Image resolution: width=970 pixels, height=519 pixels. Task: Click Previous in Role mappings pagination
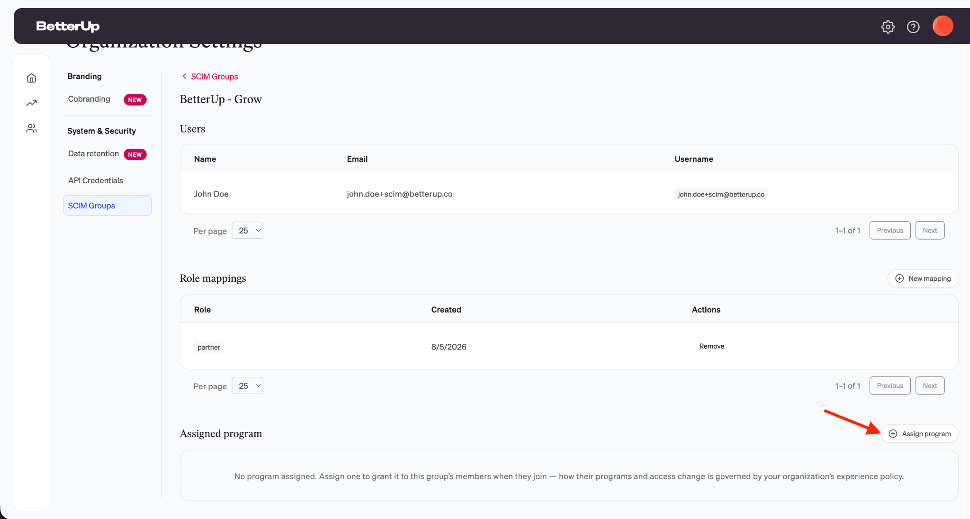[x=890, y=386]
